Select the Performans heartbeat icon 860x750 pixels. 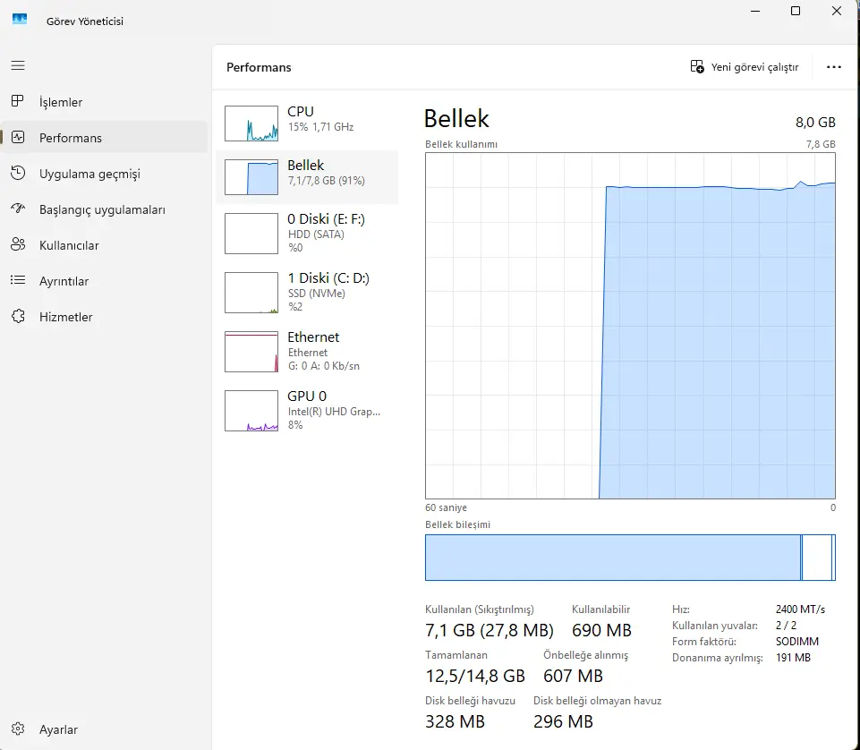pos(18,137)
